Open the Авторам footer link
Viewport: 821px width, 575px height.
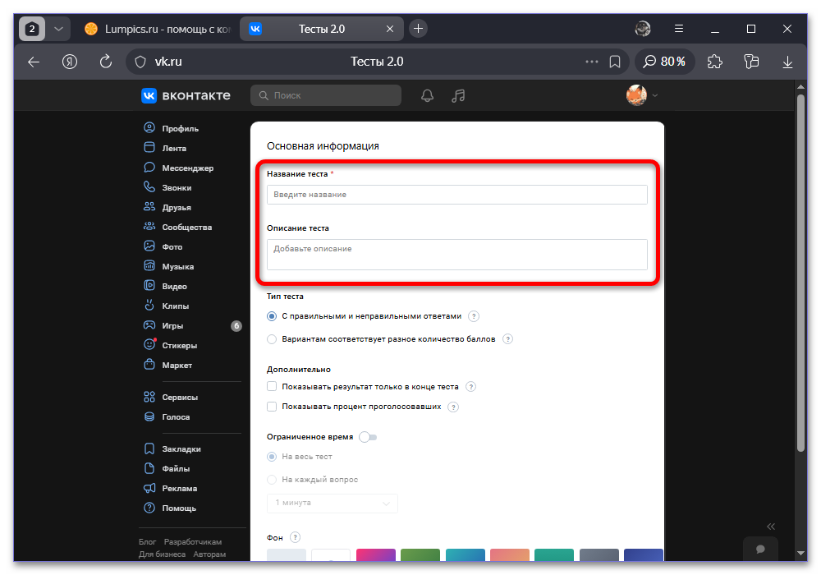tap(209, 554)
